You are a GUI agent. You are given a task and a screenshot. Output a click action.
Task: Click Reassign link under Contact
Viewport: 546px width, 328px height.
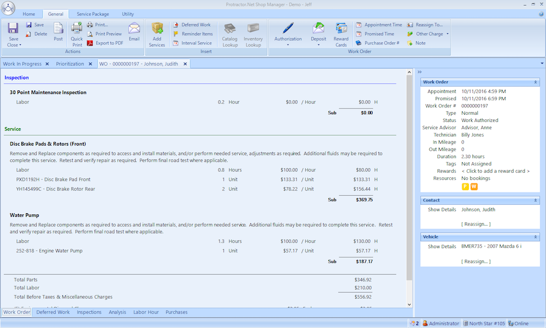476,224
